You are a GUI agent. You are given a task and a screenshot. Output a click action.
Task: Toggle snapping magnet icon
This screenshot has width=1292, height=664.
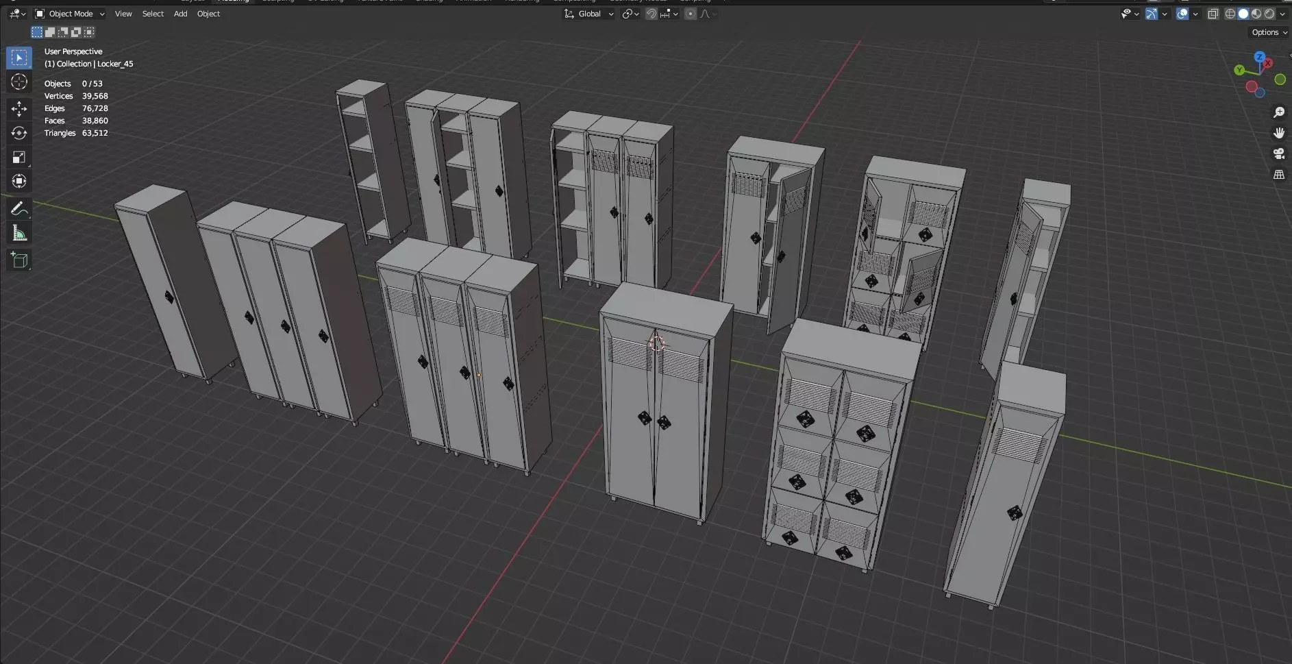(x=651, y=14)
